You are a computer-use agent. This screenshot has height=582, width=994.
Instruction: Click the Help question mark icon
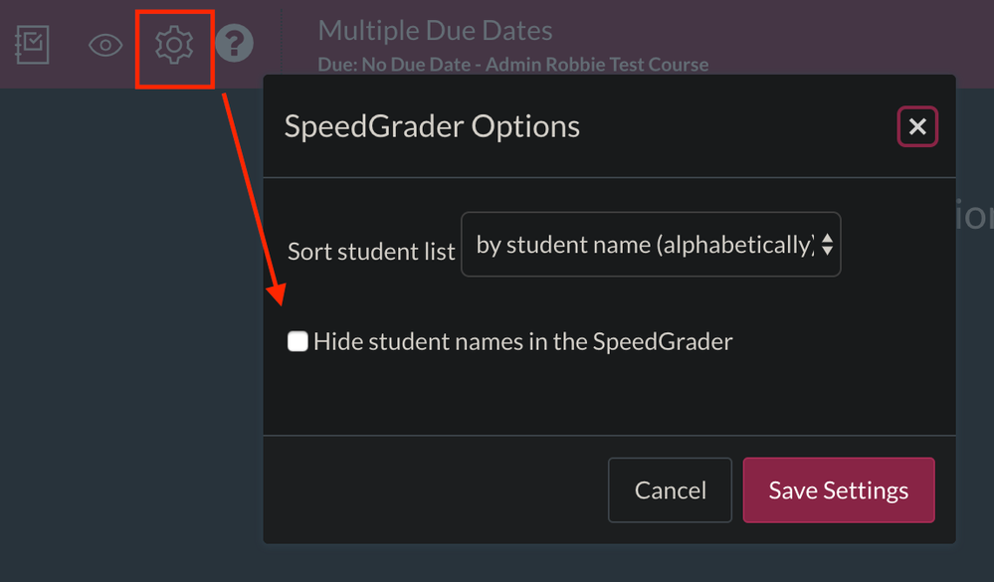click(235, 44)
